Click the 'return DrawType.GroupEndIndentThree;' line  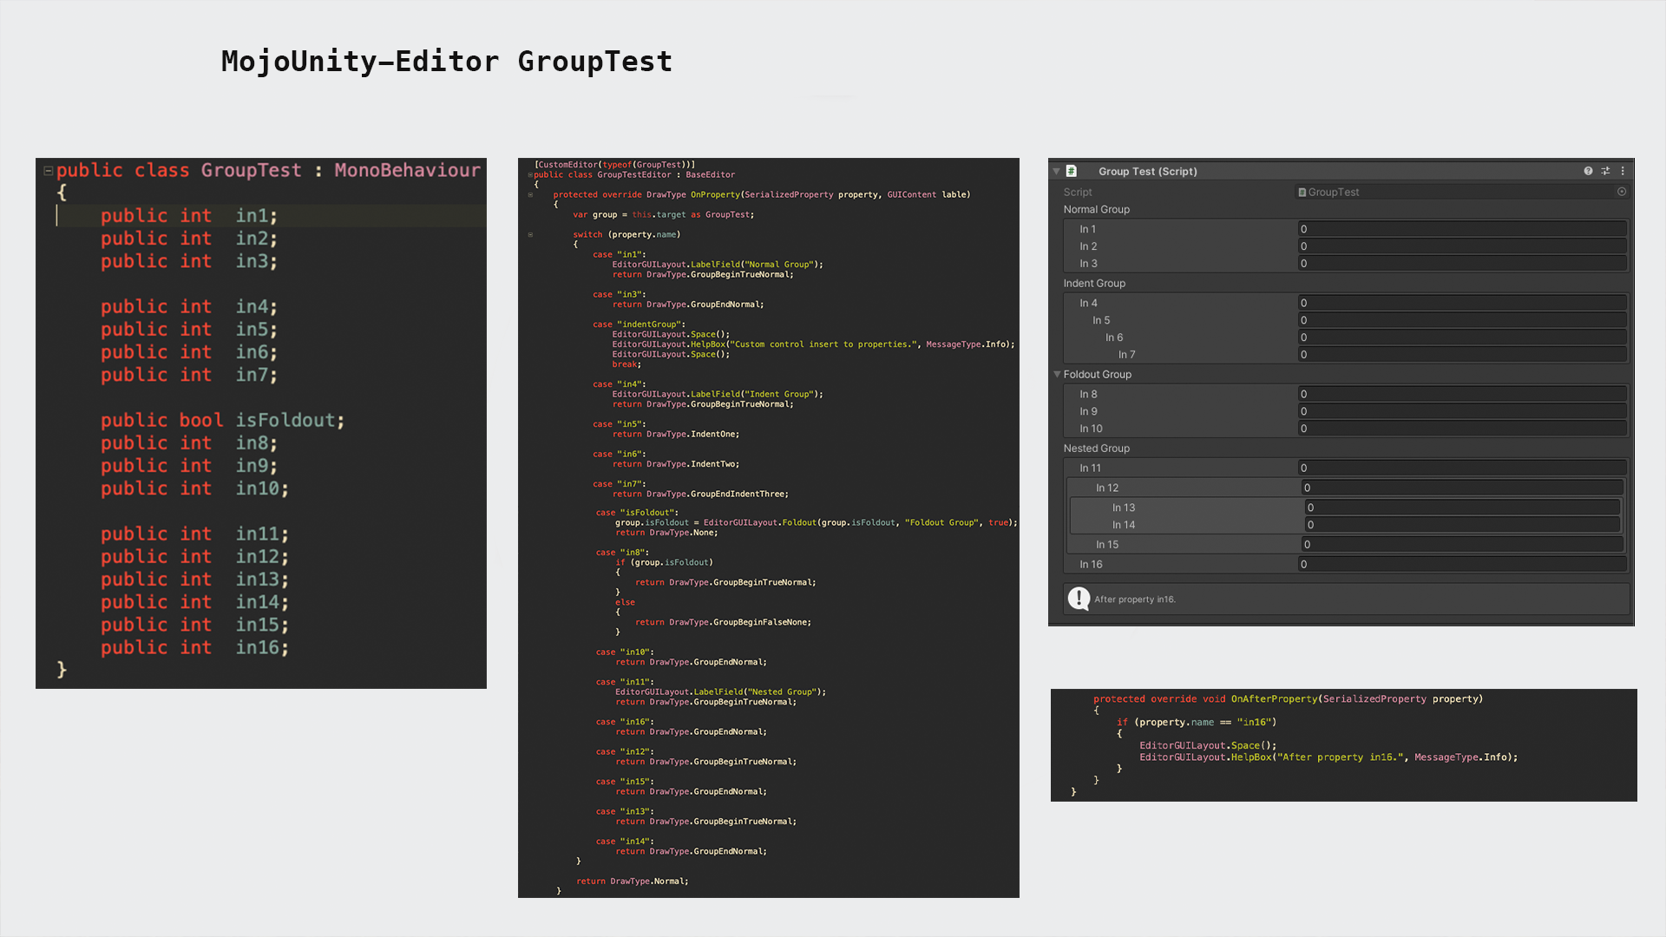tap(700, 494)
